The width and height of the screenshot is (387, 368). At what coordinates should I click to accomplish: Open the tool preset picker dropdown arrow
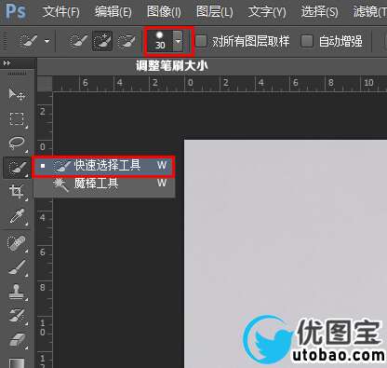click(x=47, y=41)
